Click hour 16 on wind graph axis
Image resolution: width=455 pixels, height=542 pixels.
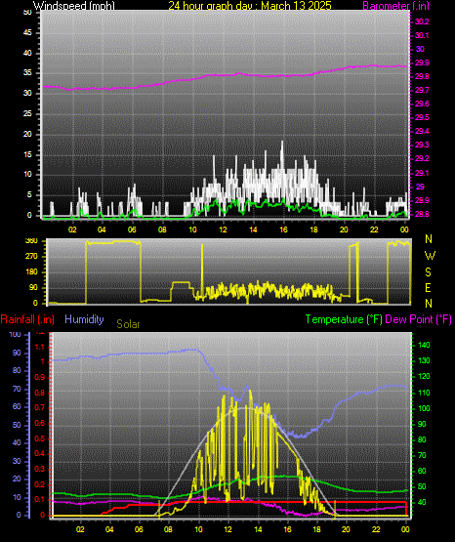(283, 229)
